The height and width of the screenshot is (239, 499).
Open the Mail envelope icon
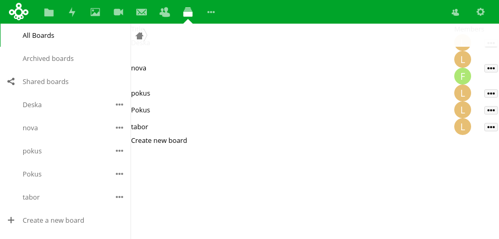142,12
